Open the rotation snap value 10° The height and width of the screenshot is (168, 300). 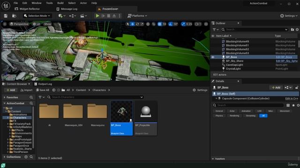point(175,24)
